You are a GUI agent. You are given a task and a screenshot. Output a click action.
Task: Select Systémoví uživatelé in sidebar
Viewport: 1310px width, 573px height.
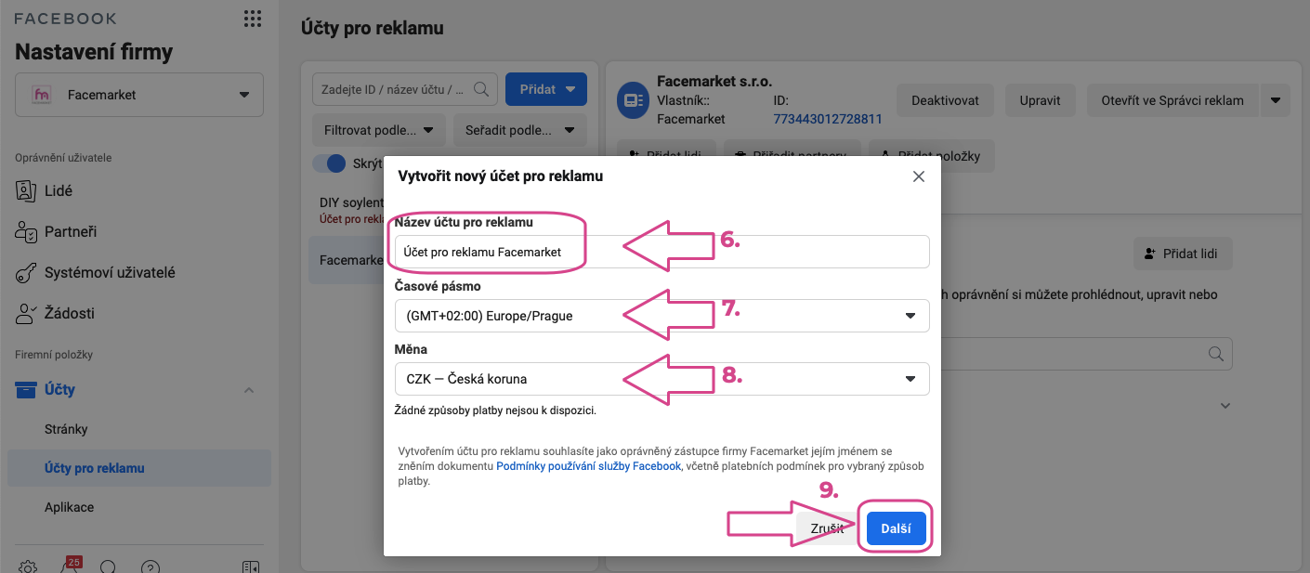click(110, 272)
